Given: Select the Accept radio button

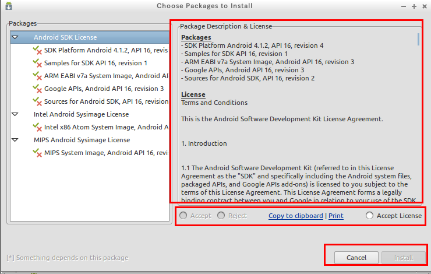Looking at the screenshot, I should click(184, 216).
